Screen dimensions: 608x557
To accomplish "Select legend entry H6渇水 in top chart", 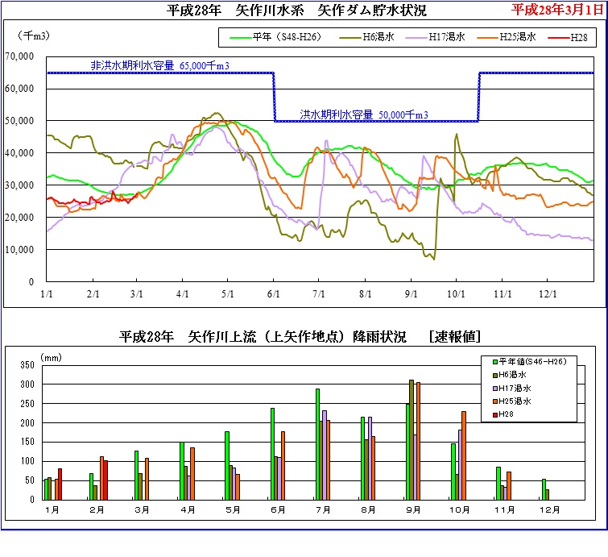I will pos(367,37).
